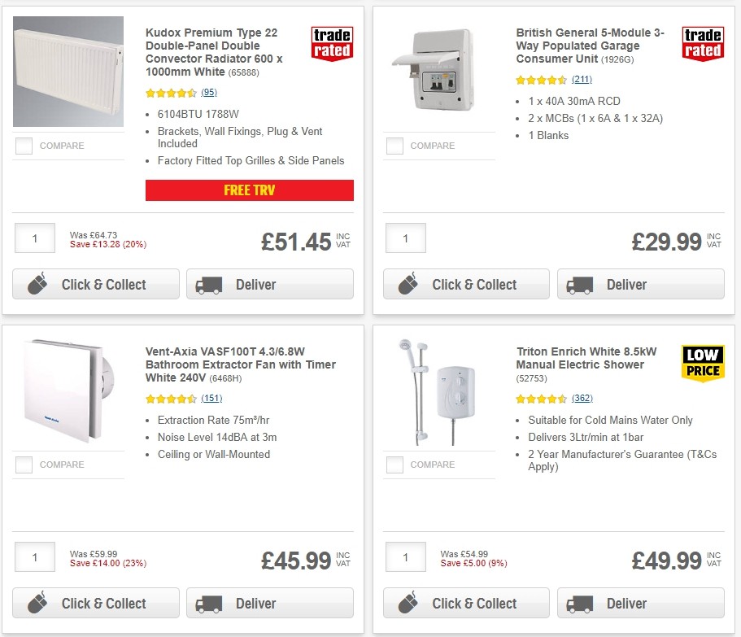741x637 pixels.
Task: Tick the Compare checkbox for the Kudox radiator
Action: tap(24, 146)
